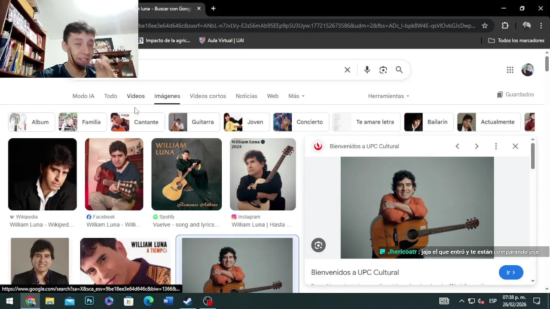Click the muted volume tray icon
Viewport: 550px width, 309px height.
pyautogui.click(x=481, y=301)
